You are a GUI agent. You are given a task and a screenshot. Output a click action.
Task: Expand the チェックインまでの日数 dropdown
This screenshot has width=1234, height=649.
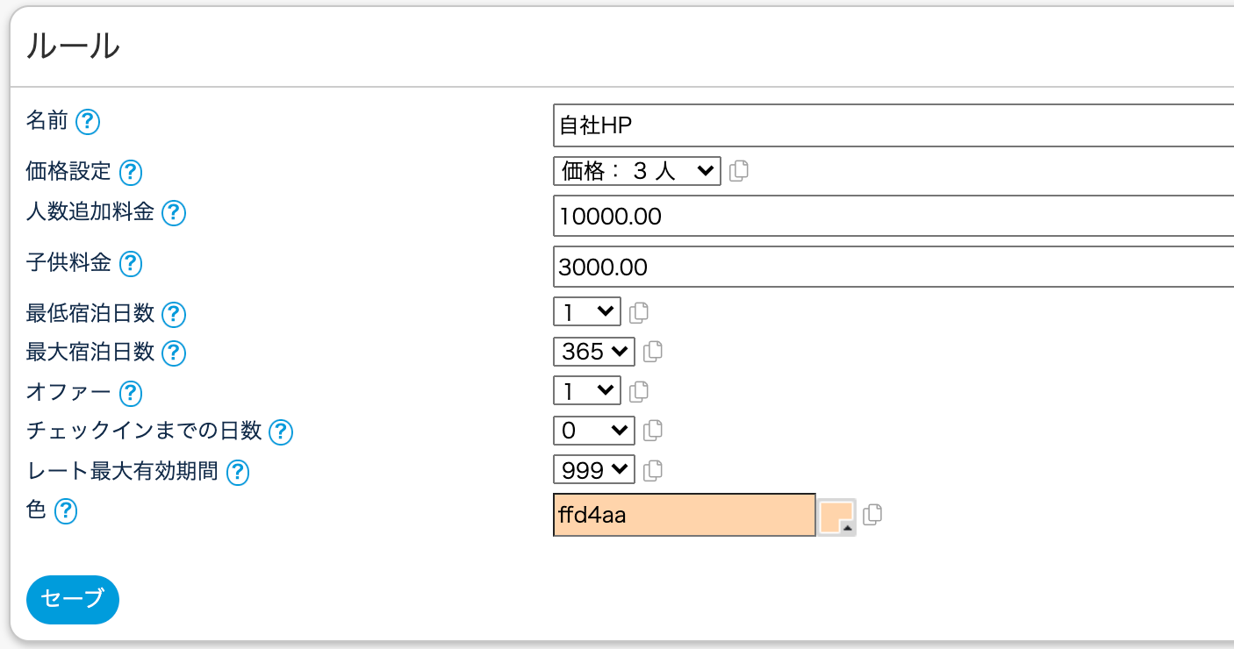tap(593, 431)
